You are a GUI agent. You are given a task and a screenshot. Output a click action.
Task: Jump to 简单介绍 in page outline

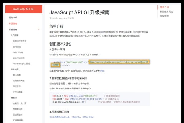click(x=164, y=7)
